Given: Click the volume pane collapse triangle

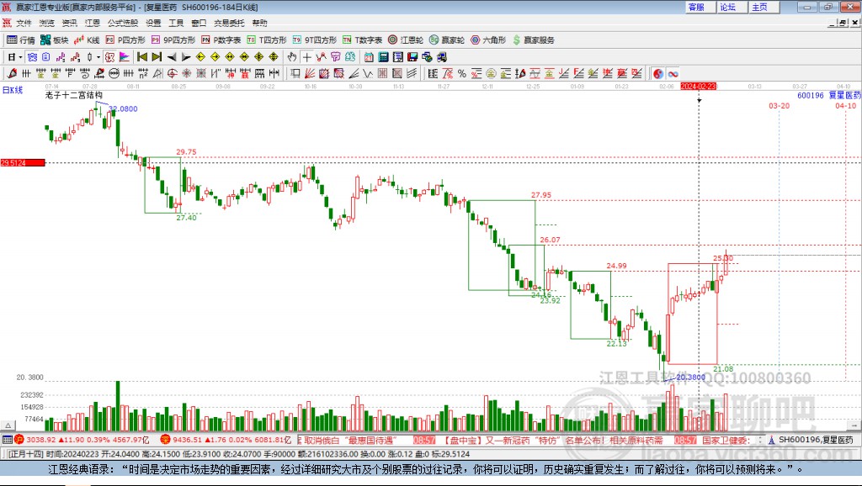Looking at the screenshot, I should (x=8, y=425).
